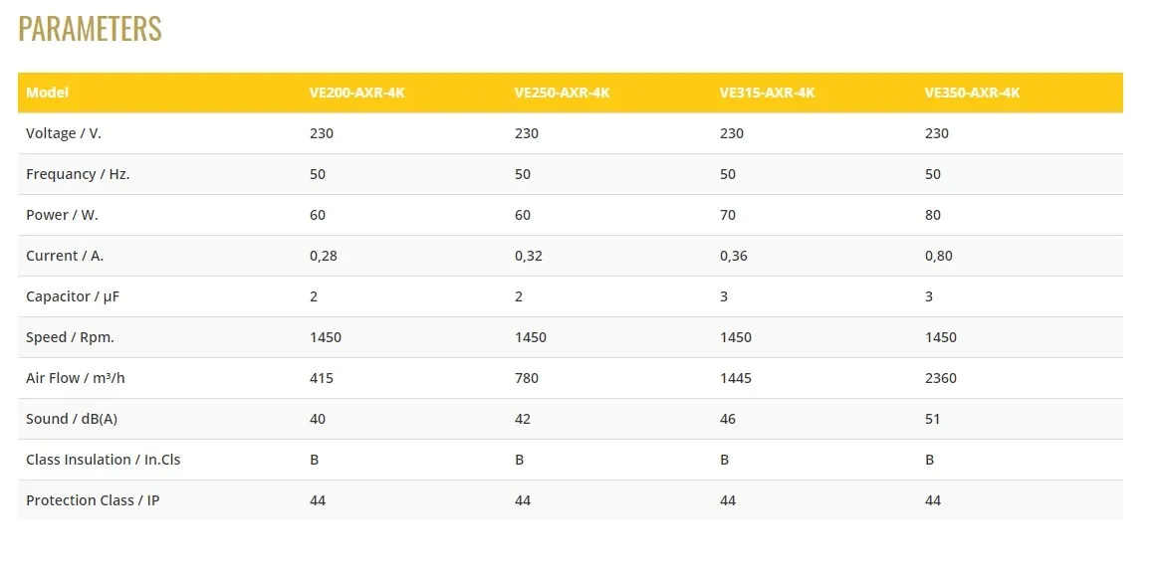
Task: Select the Class Insulation / In.Cls label
Action: point(104,460)
